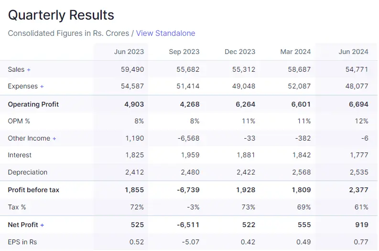Expand the Net Profit plus icon
Viewport: 379px width, 251px height.
click(42, 225)
